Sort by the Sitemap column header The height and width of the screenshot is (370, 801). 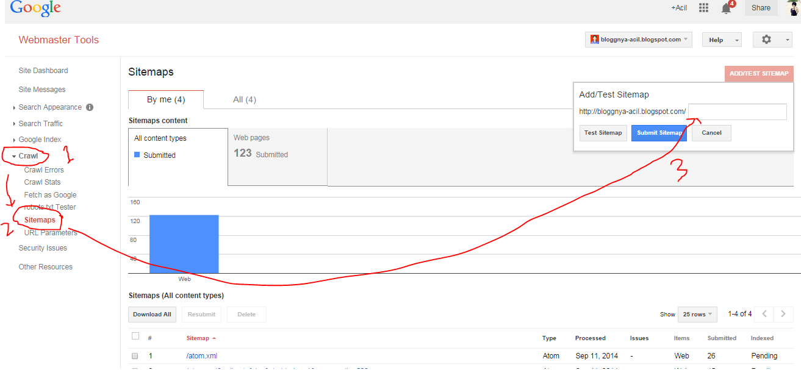201,338
